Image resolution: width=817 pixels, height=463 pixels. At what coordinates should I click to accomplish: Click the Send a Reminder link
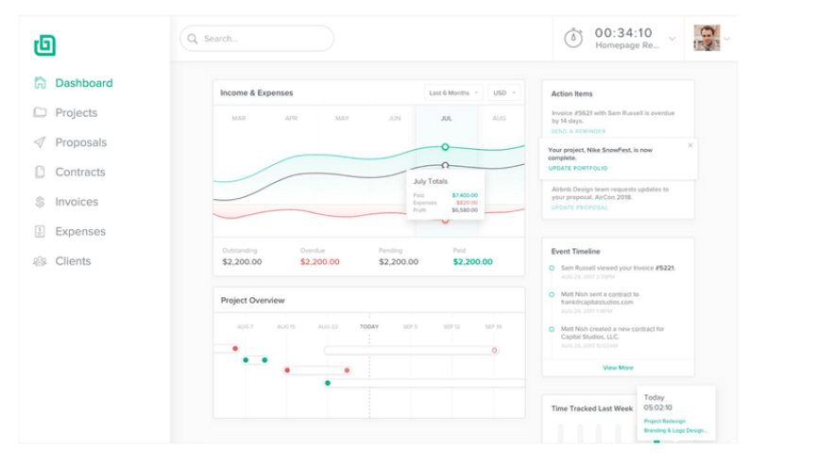578,131
